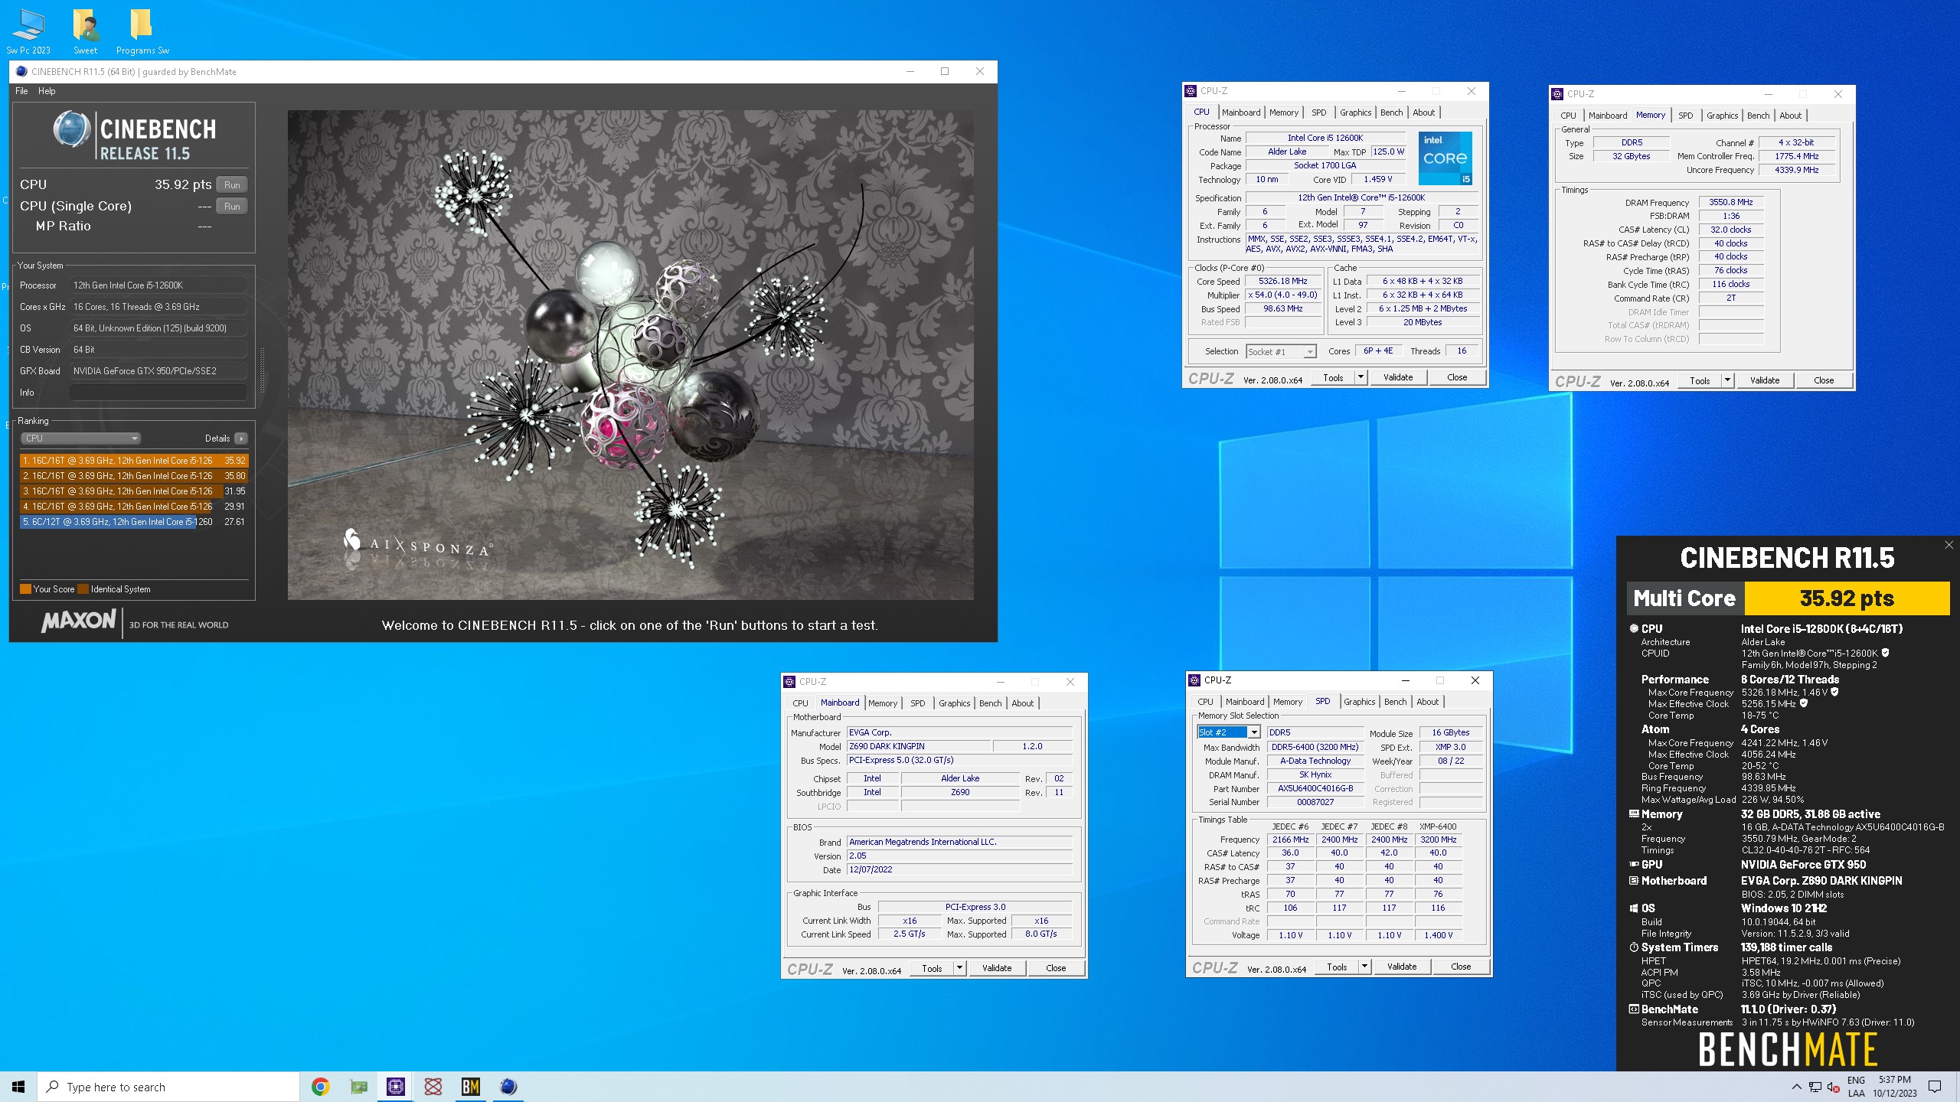This screenshot has width=1960, height=1102.
Task: Click Close in CPU-Z Memory window
Action: [1824, 380]
